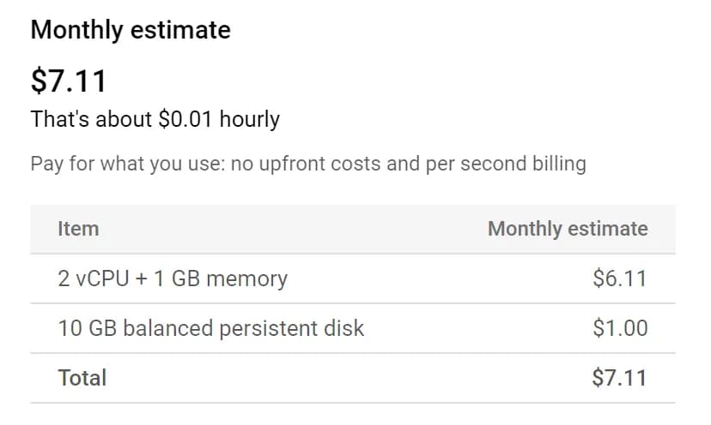Click the "$0.01" hourly amount
This screenshot has width=711, height=425.
click(185, 119)
